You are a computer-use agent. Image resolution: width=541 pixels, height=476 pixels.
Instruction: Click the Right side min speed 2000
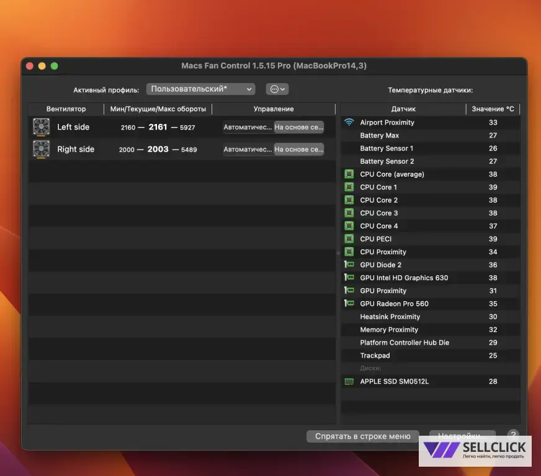pos(127,149)
